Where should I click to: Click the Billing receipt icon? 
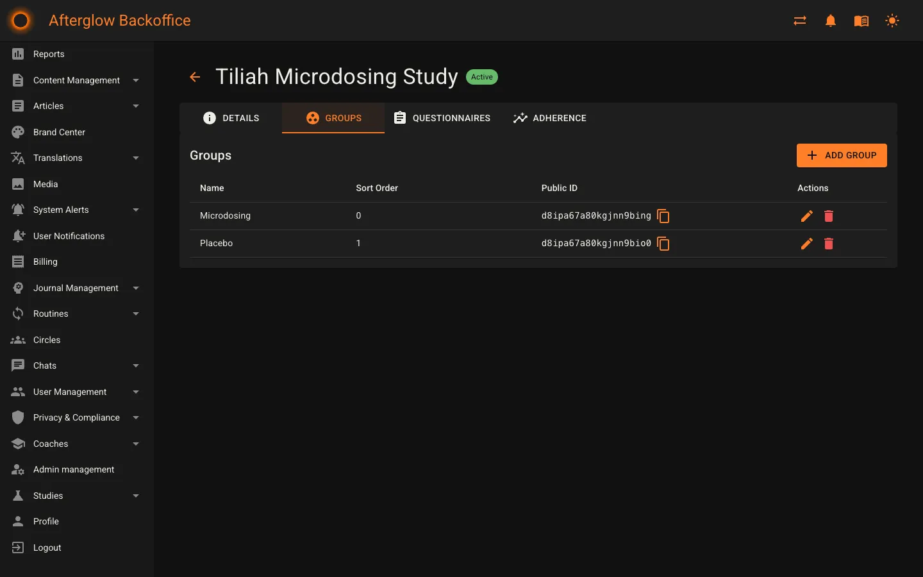coord(18,262)
